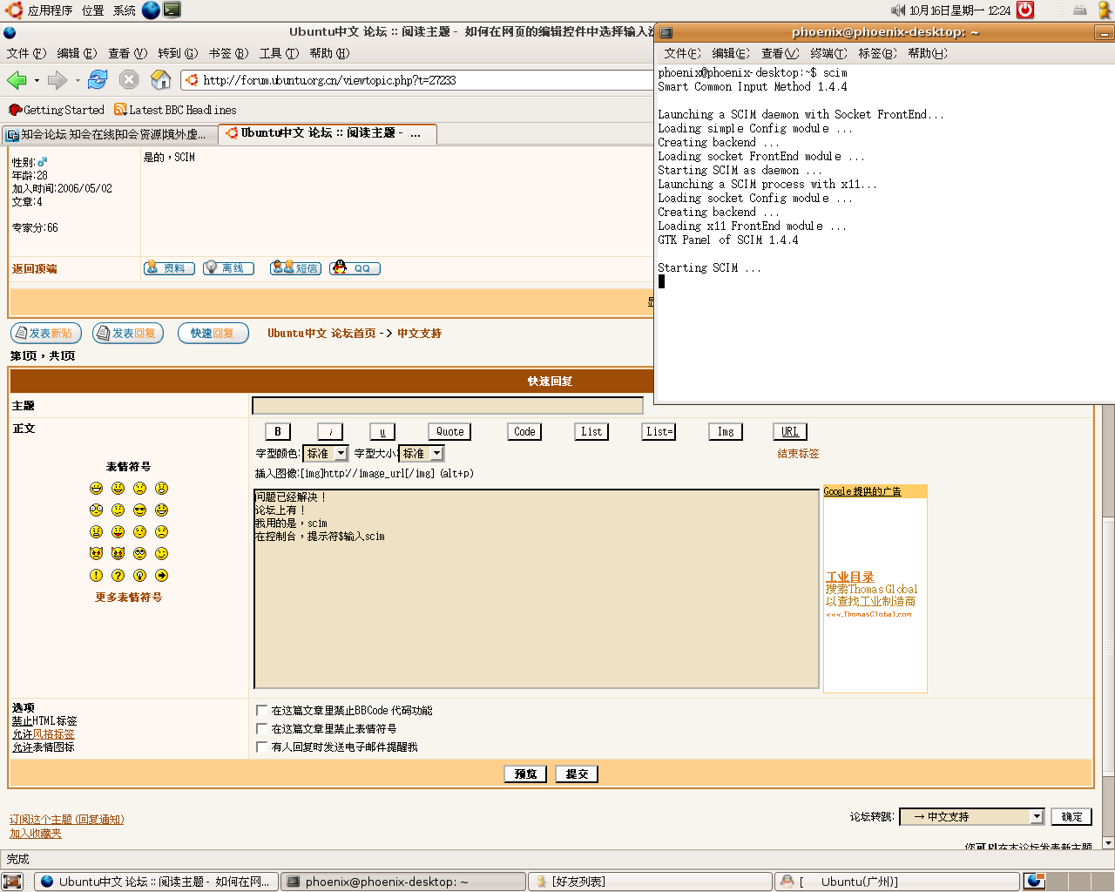Click the browser URL address bar

coord(418,80)
